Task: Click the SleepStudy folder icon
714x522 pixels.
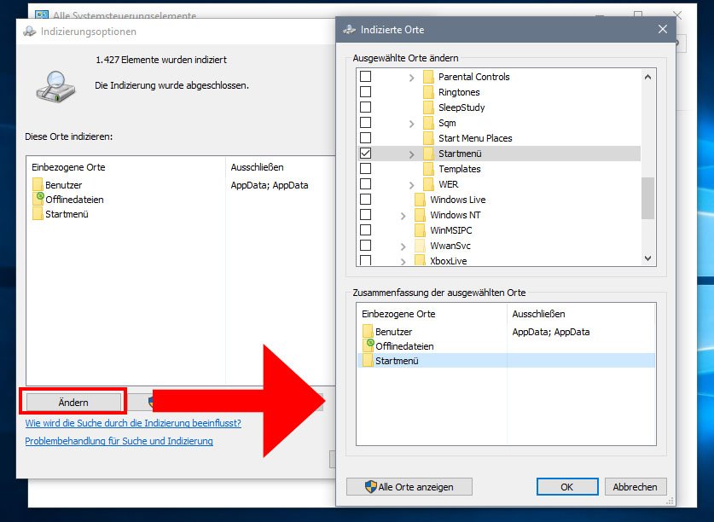Action: (429, 107)
